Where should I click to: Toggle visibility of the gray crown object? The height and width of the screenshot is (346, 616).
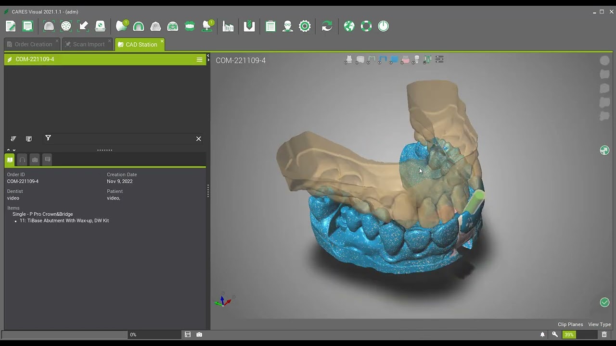(x=360, y=60)
